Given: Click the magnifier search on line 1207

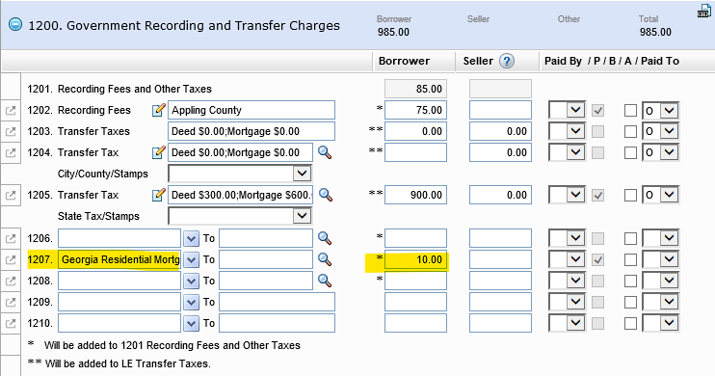Looking at the screenshot, I should pyautogui.click(x=325, y=259).
